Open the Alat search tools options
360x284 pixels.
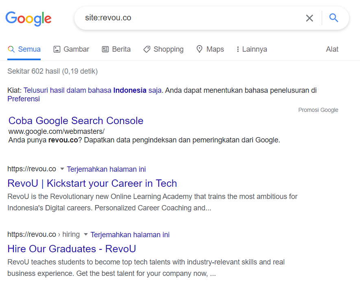(332, 49)
